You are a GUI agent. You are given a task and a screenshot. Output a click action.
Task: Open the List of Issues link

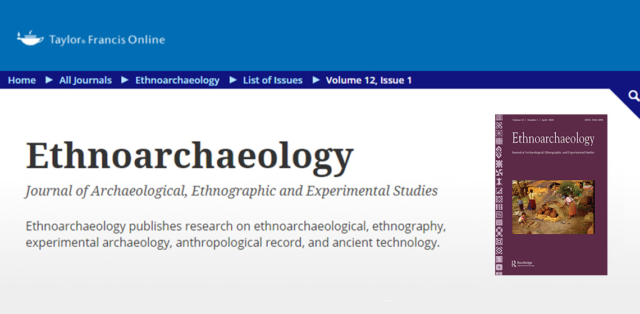click(272, 80)
